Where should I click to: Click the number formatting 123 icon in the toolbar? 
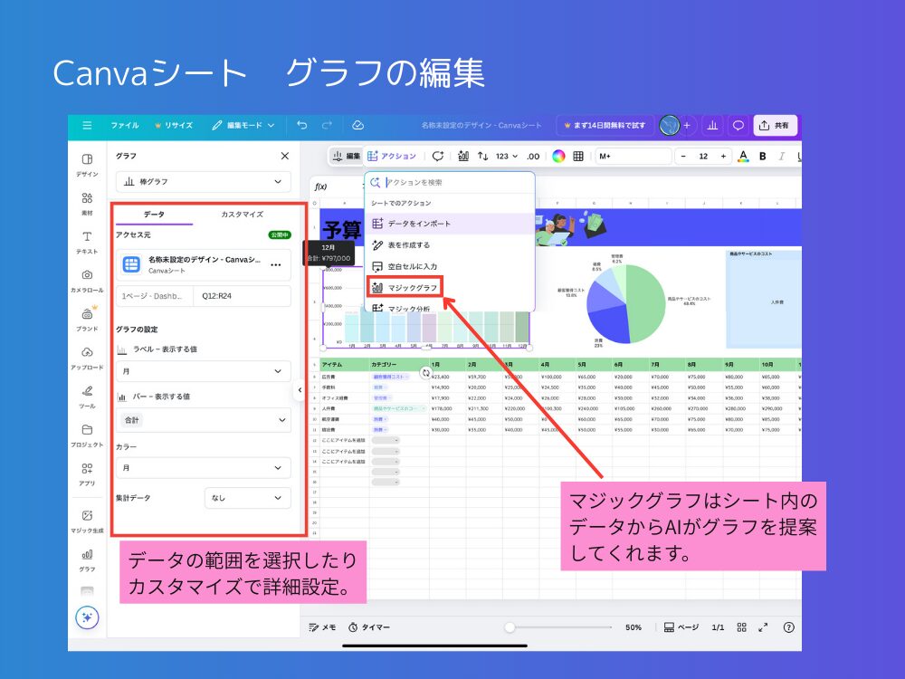click(503, 156)
